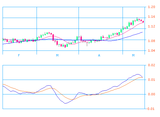160x117 pixels.
Task: Click the end of the blue moving average line
Action: (x=142, y=32)
